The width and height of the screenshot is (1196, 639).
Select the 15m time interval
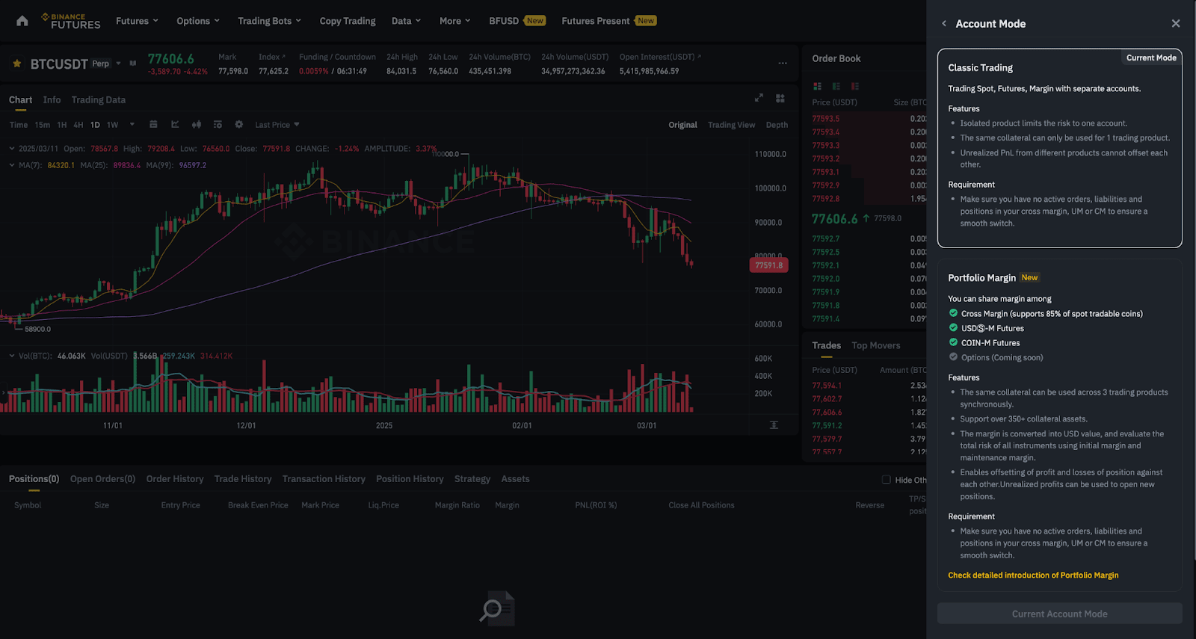tap(43, 125)
